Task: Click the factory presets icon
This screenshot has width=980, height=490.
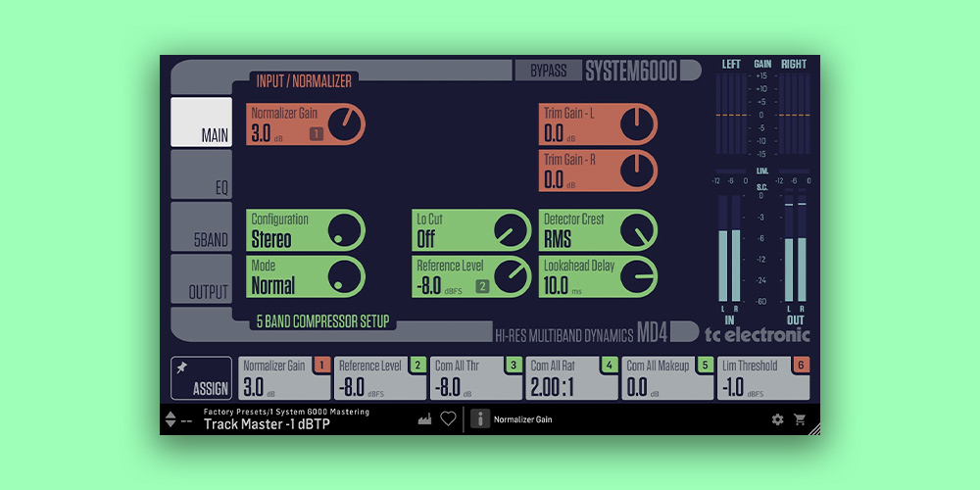Action: (x=424, y=419)
